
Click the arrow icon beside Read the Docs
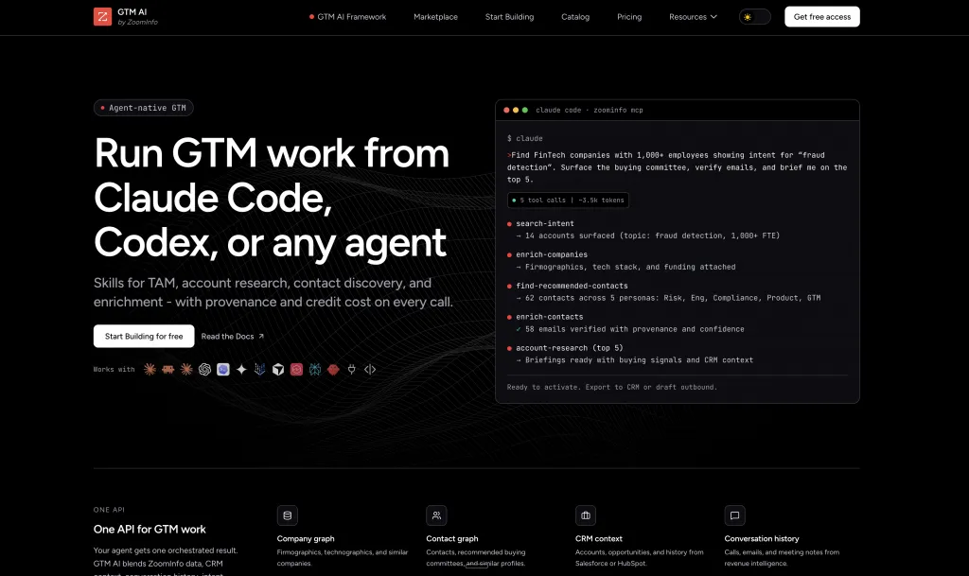261,337
